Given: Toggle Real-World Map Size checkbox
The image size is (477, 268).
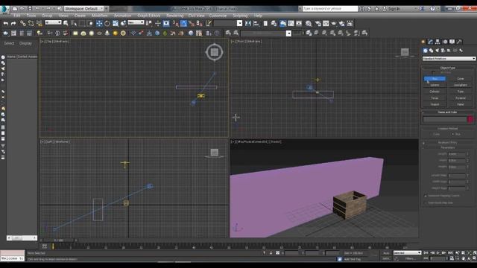Looking at the screenshot, I should coord(426,202).
